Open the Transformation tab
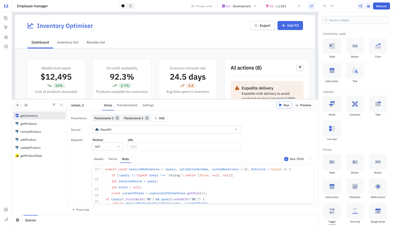This screenshot has width=393, height=225. (x=127, y=105)
